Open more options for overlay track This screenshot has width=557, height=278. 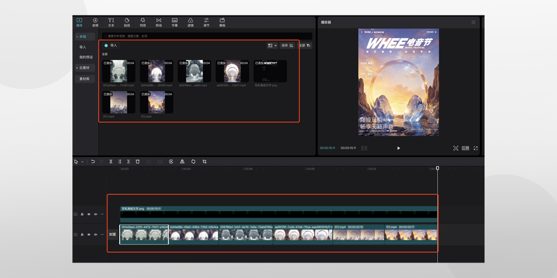click(x=102, y=214)
